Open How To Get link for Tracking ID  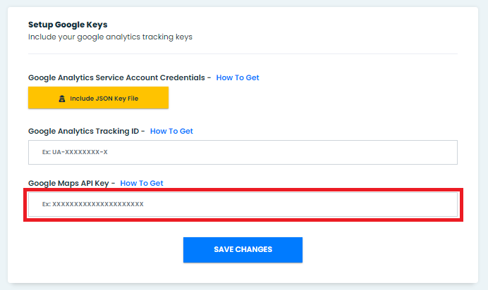pos(171,131)
